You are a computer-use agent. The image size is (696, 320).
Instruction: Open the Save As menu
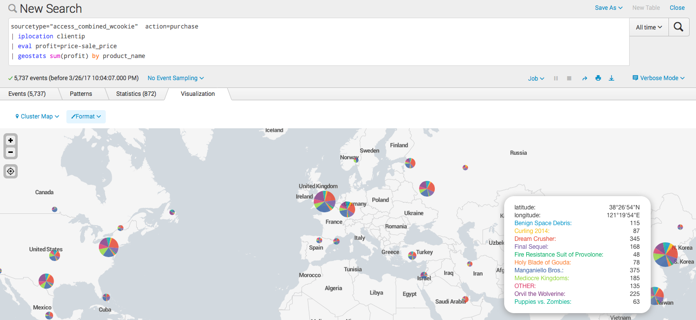pyautogui.click(x=608, y=8)
